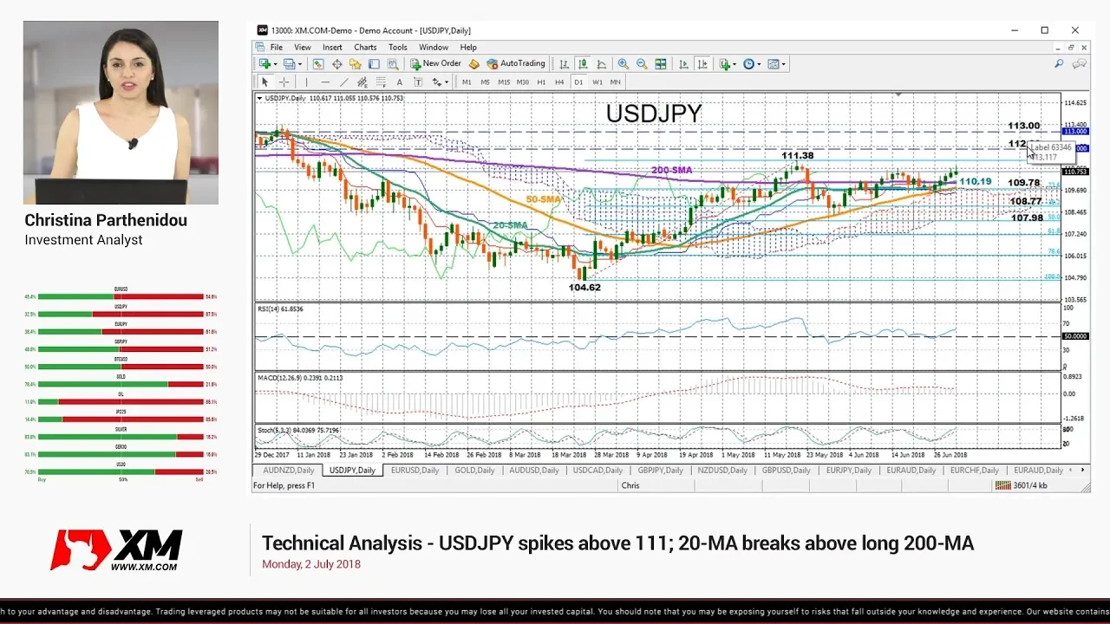Select the equidistant channel tool
The height and width of the screenshot is (624, 1110).
pyautogui.click(x=362, y=82)
